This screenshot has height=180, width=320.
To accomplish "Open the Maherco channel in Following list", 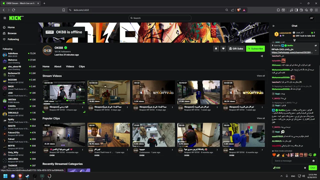I will (19, 61).
